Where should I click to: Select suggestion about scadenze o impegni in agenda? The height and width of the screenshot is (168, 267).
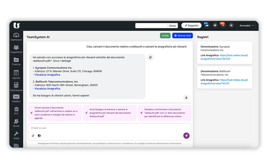coord(55,113)
